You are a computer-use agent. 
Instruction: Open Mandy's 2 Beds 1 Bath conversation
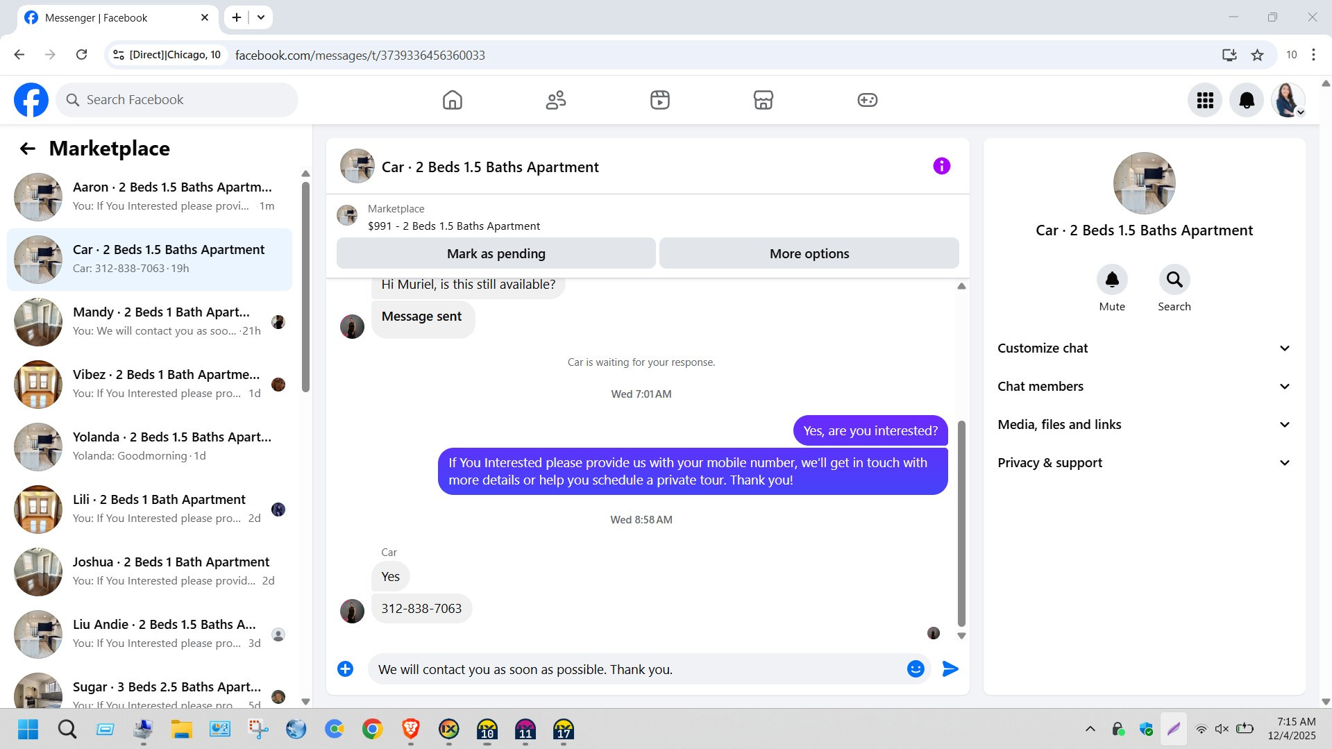point(149,322)
